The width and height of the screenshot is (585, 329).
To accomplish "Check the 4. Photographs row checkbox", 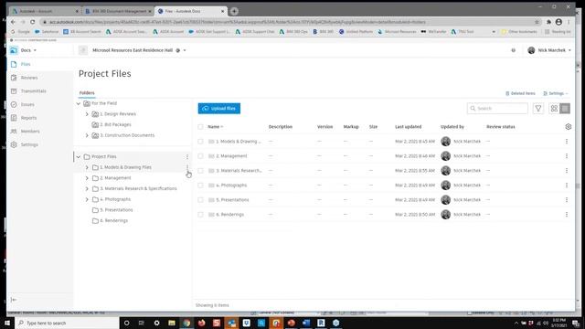I will point(200,185).
